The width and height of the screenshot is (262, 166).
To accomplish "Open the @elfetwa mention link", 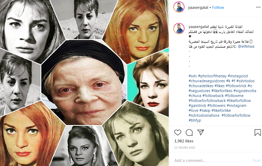I will click(246, 46).
